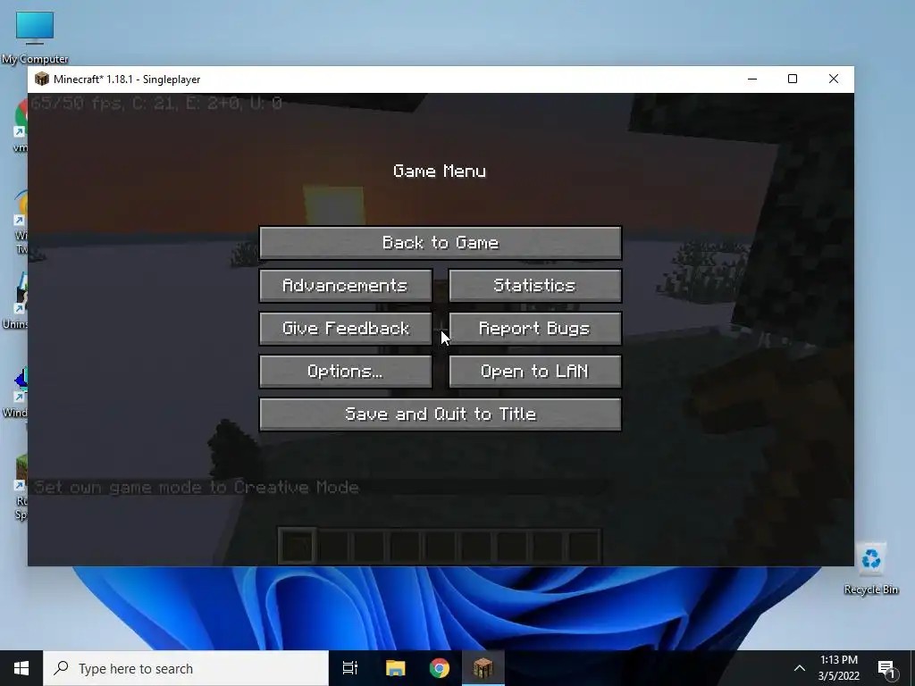Click Open to LAN button
915x686 pixels.
coord(535,371)
